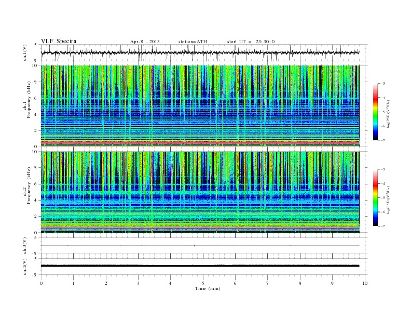
Task: Select the ch.2 "Frequency (kHz)" axis label
Action: coord(29,186)
